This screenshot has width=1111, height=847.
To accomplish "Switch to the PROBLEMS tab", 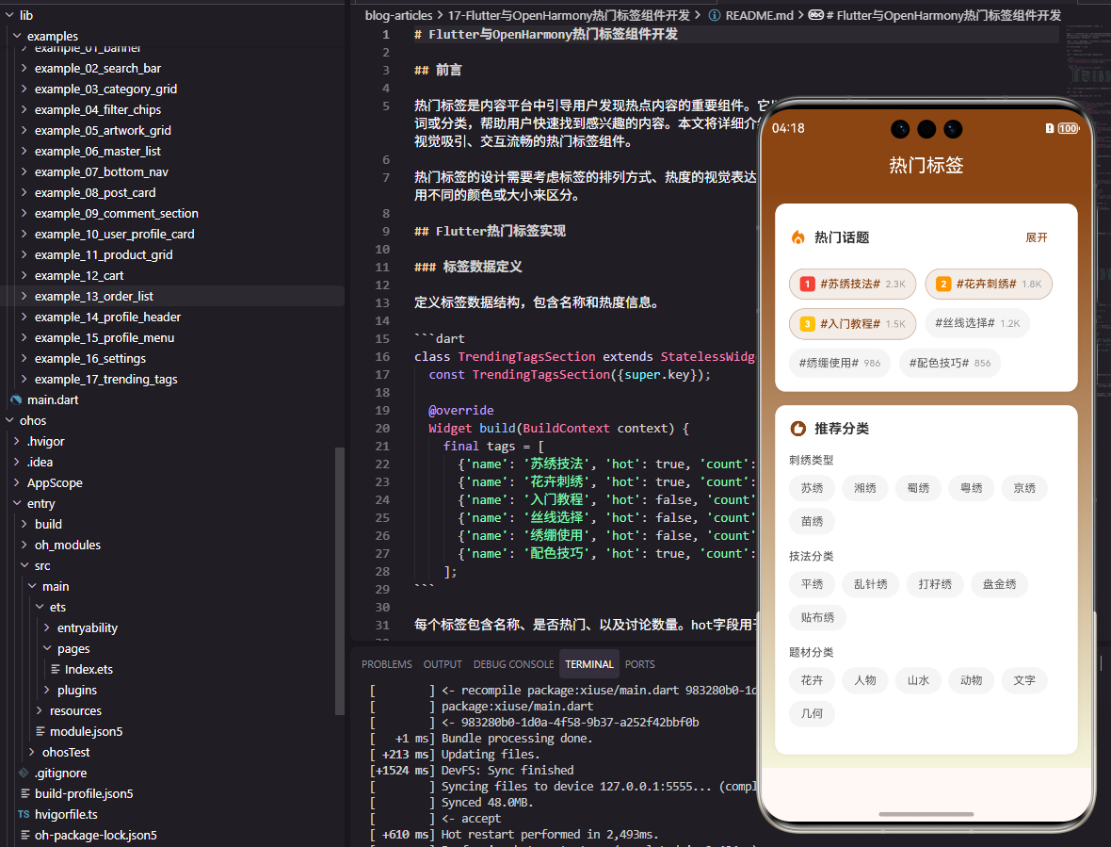I will pyautogui.click(x=386, y=664).
